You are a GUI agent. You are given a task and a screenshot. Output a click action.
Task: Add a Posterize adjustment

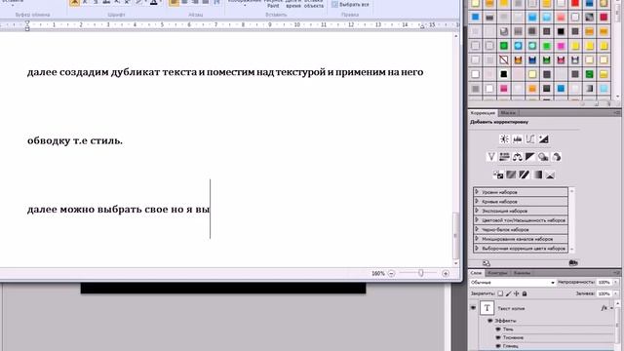511,175
